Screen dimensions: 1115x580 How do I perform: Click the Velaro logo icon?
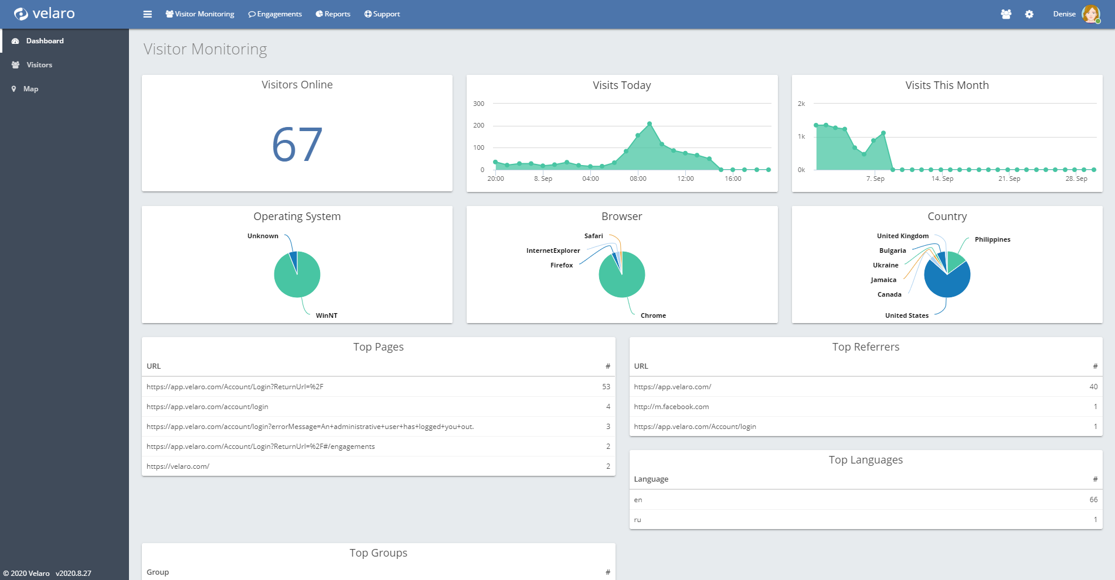[x=21, y=14]
